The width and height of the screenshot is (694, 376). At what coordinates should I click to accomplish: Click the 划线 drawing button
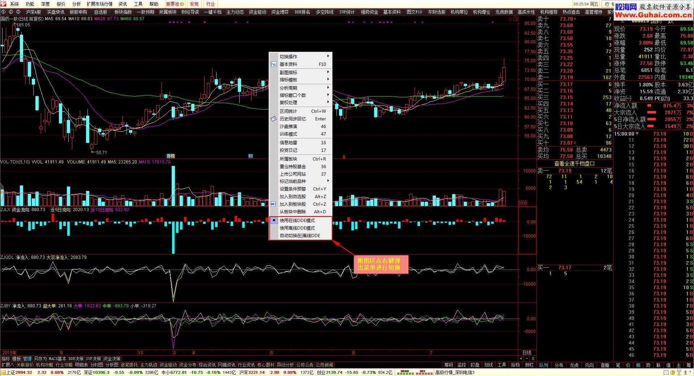(488, 365)
